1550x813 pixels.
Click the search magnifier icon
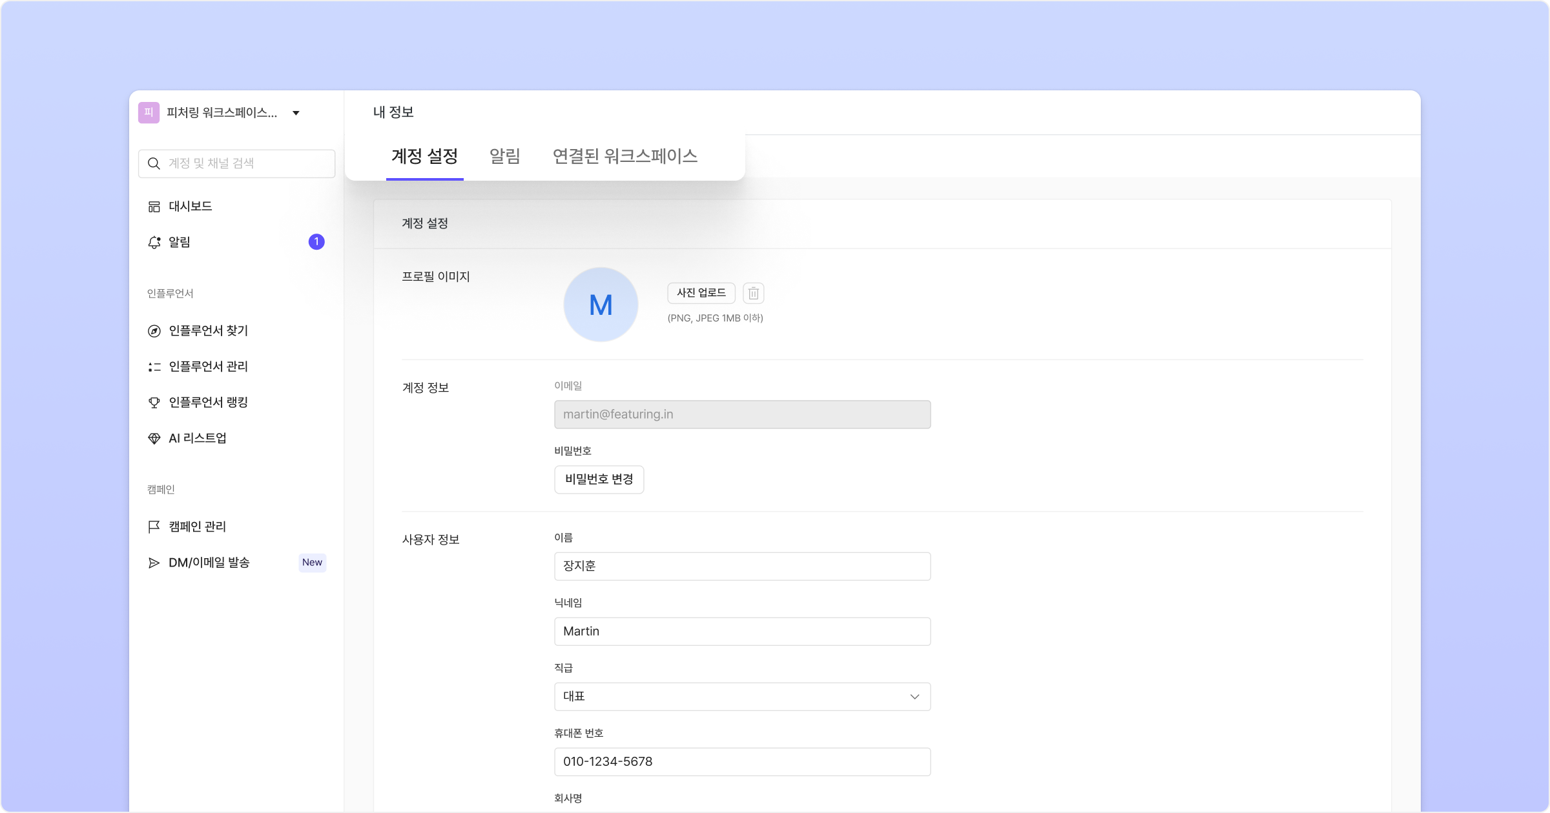point(154,163)
